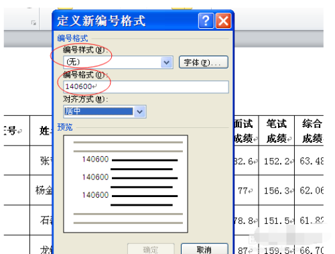335x254 pixels.
Task: Click into the 编号格式 input field
Action: [146, 86]
